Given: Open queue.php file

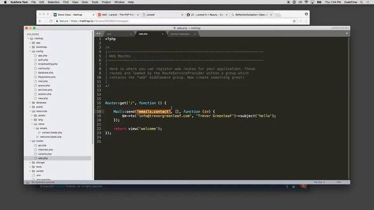Looking at the screenshot, I should (x=44, y=86).
